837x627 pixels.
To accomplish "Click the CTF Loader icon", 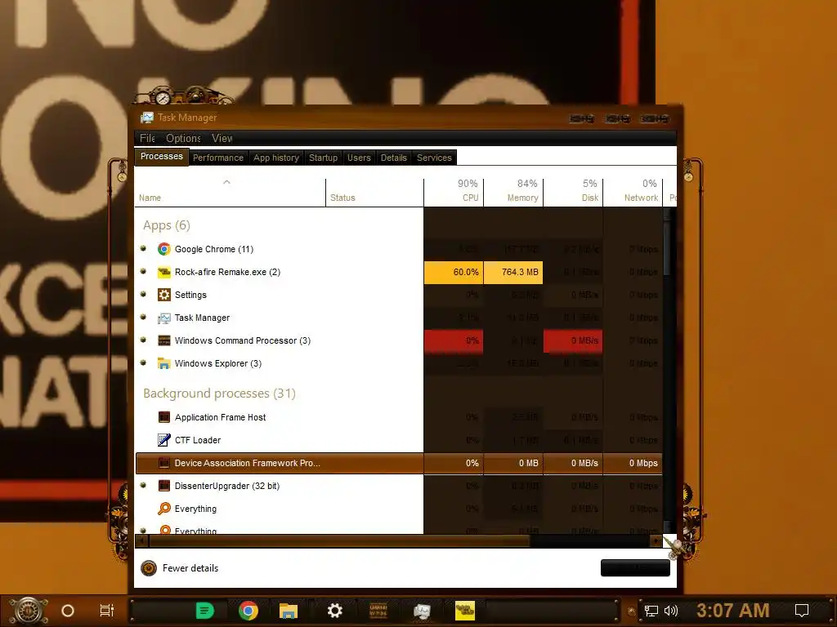I will tap(163, 440).
